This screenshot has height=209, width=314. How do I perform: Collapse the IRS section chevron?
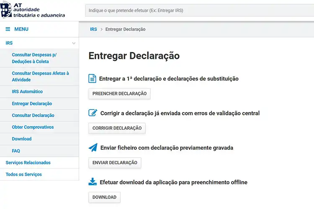(x=74, y=43)
